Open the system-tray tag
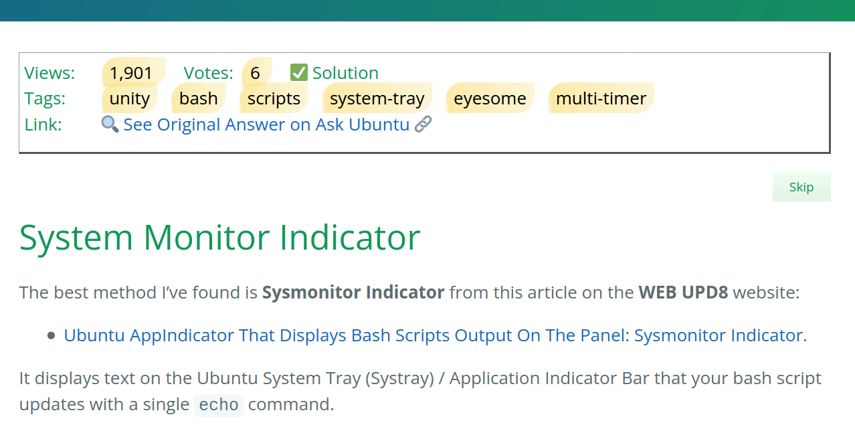 (x=377, y=98)
